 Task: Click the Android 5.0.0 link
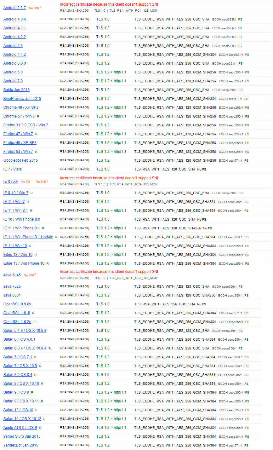14,63
